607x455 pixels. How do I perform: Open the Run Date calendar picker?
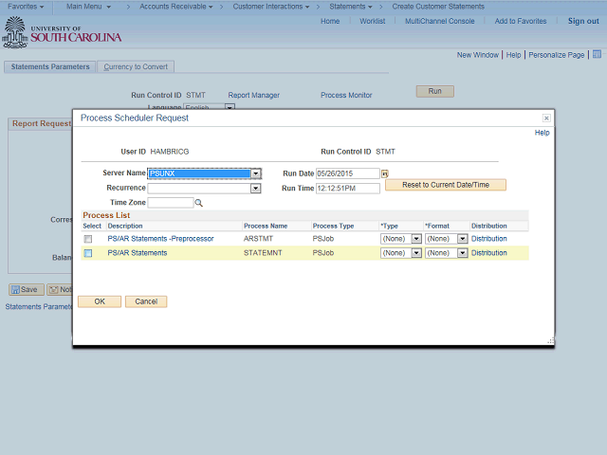click(x=385, y=174)
